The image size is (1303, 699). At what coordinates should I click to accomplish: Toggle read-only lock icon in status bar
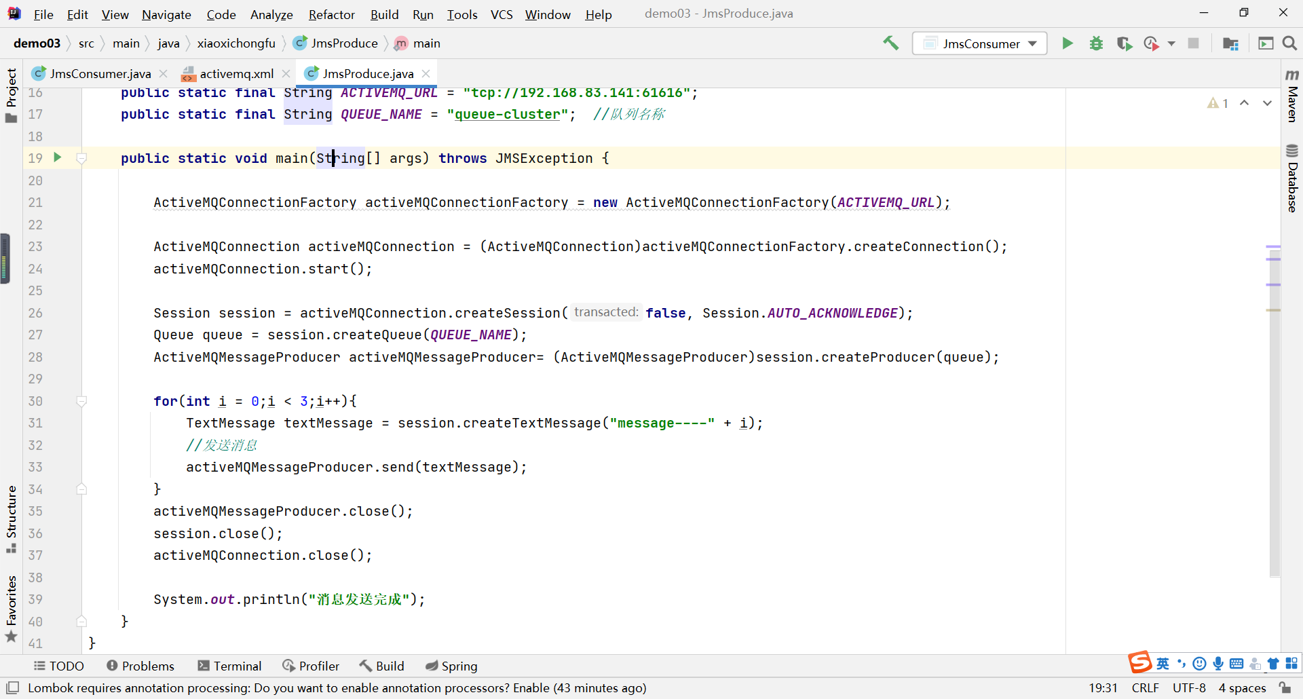1285,688
